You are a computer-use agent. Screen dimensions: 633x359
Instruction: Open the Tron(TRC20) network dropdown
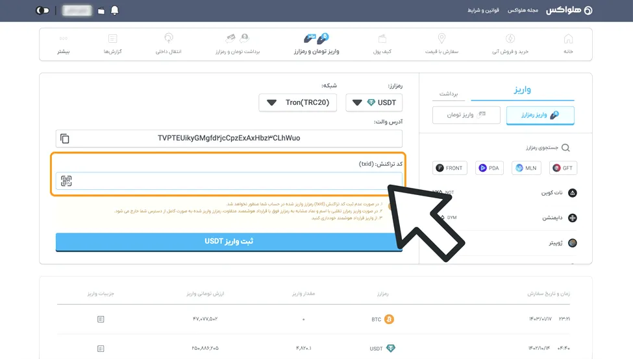[298, 103]
